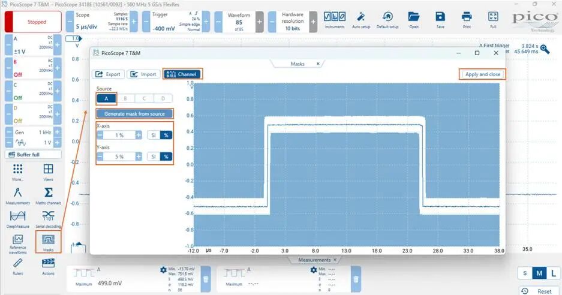Open the Measurements tool

point(17,195)
